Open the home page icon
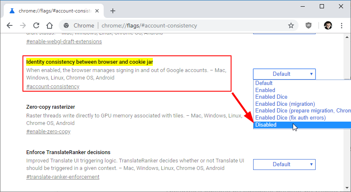The image size is (351, 192). [x=50, y=25]
